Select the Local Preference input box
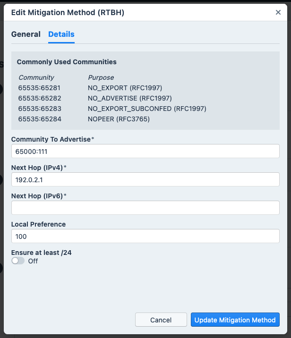The image size is (291, 338). point(145,236)
